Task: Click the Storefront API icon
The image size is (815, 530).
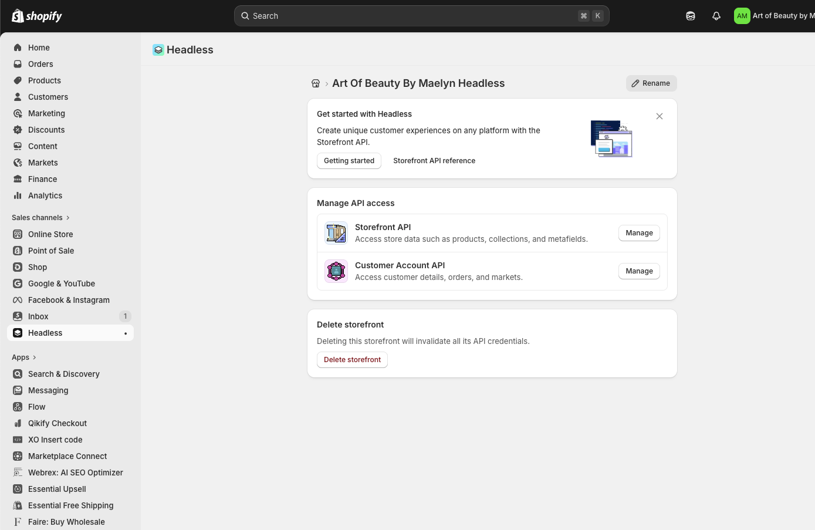Action: [x=336, y=233]
